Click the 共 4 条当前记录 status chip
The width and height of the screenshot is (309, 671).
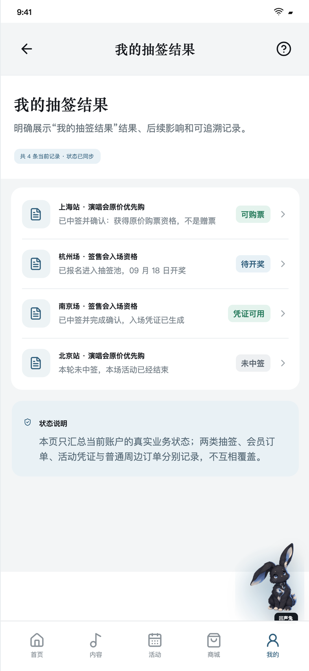click(57, 156)
